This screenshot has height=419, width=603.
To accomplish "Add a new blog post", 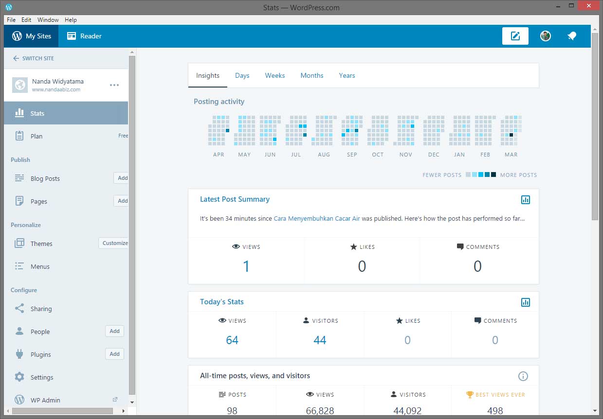I will 122,178.
